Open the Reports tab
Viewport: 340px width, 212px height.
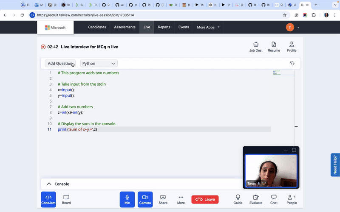pyautogui.click(x=164, y=27)
